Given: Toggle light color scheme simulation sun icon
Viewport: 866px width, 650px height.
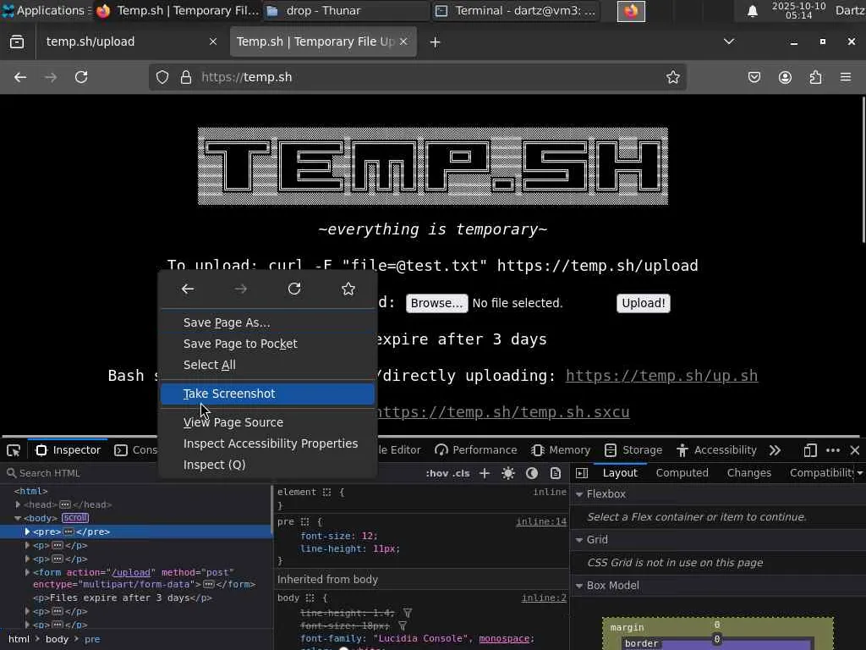Looking at the screenshot, I should (x=508, y=473).
